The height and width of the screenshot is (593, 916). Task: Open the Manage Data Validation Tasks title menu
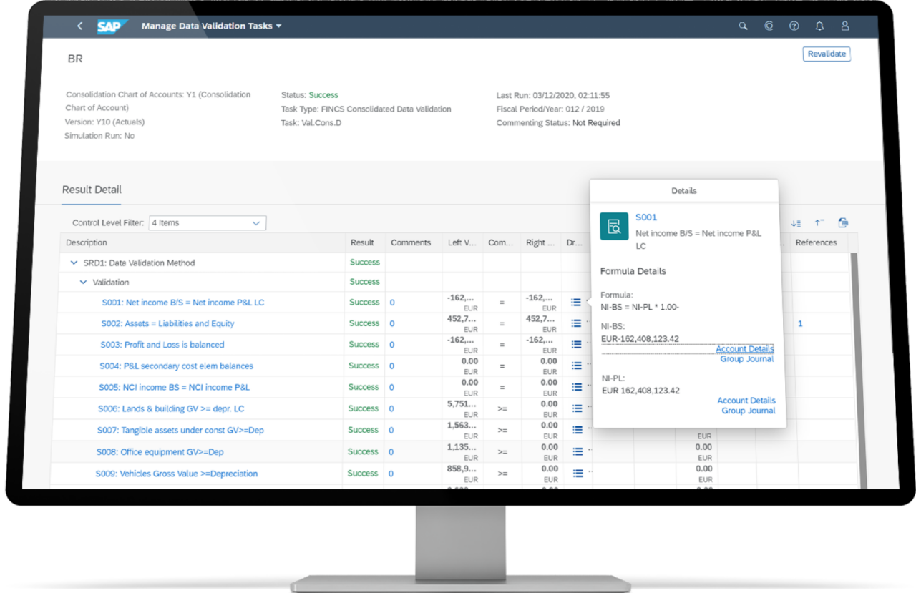pyautogui.click(x=212, y=25)
